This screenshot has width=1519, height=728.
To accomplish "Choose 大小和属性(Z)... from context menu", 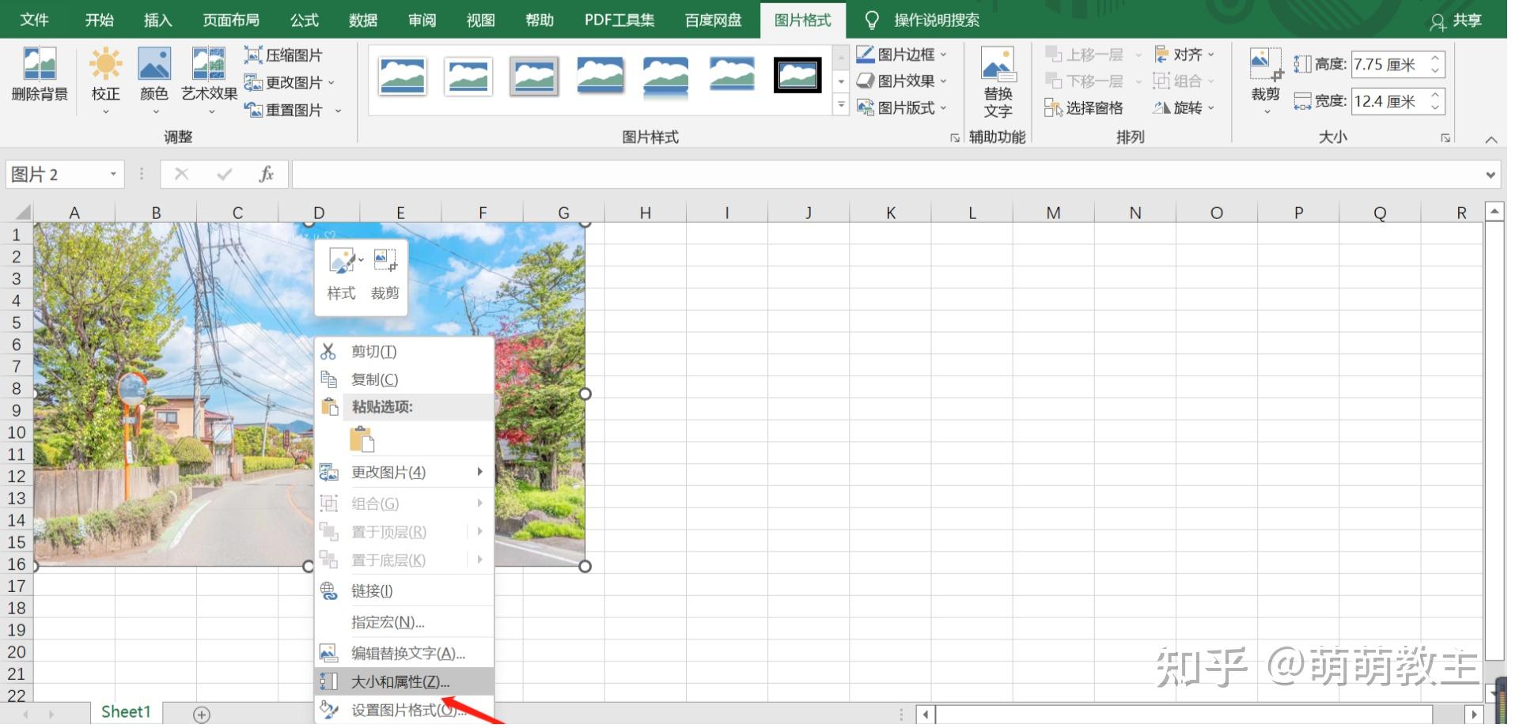I will click(404, 681).
